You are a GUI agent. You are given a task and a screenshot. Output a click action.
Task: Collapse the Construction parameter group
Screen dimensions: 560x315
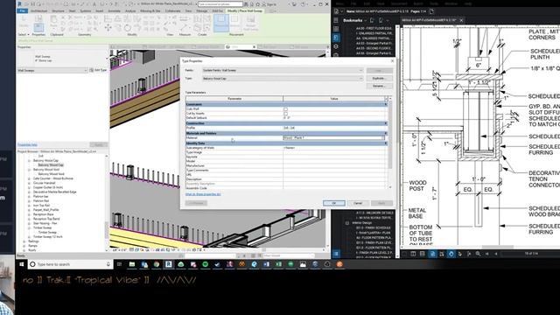click(386, 123)
